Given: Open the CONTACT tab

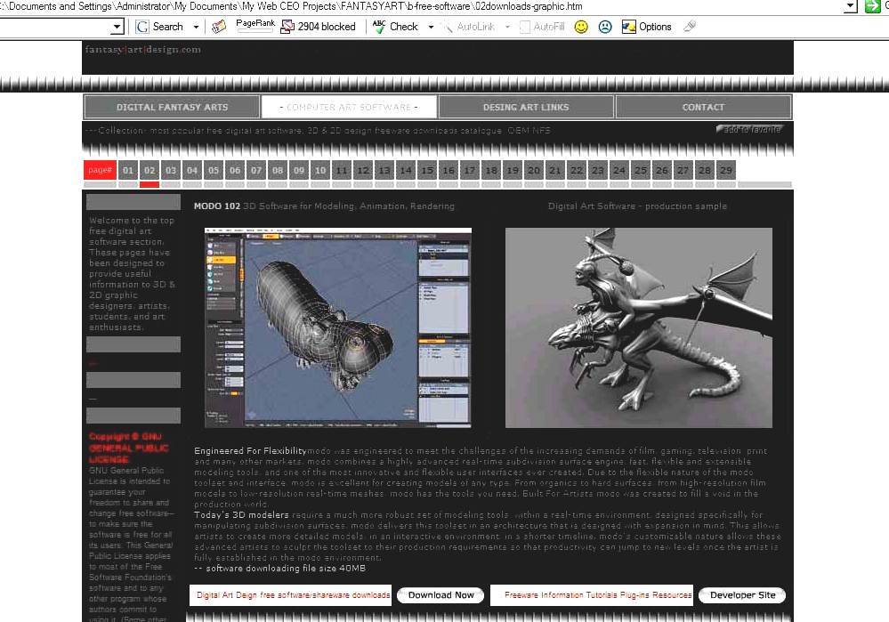Looking at the screenshot, I should (x=703, y=107).
